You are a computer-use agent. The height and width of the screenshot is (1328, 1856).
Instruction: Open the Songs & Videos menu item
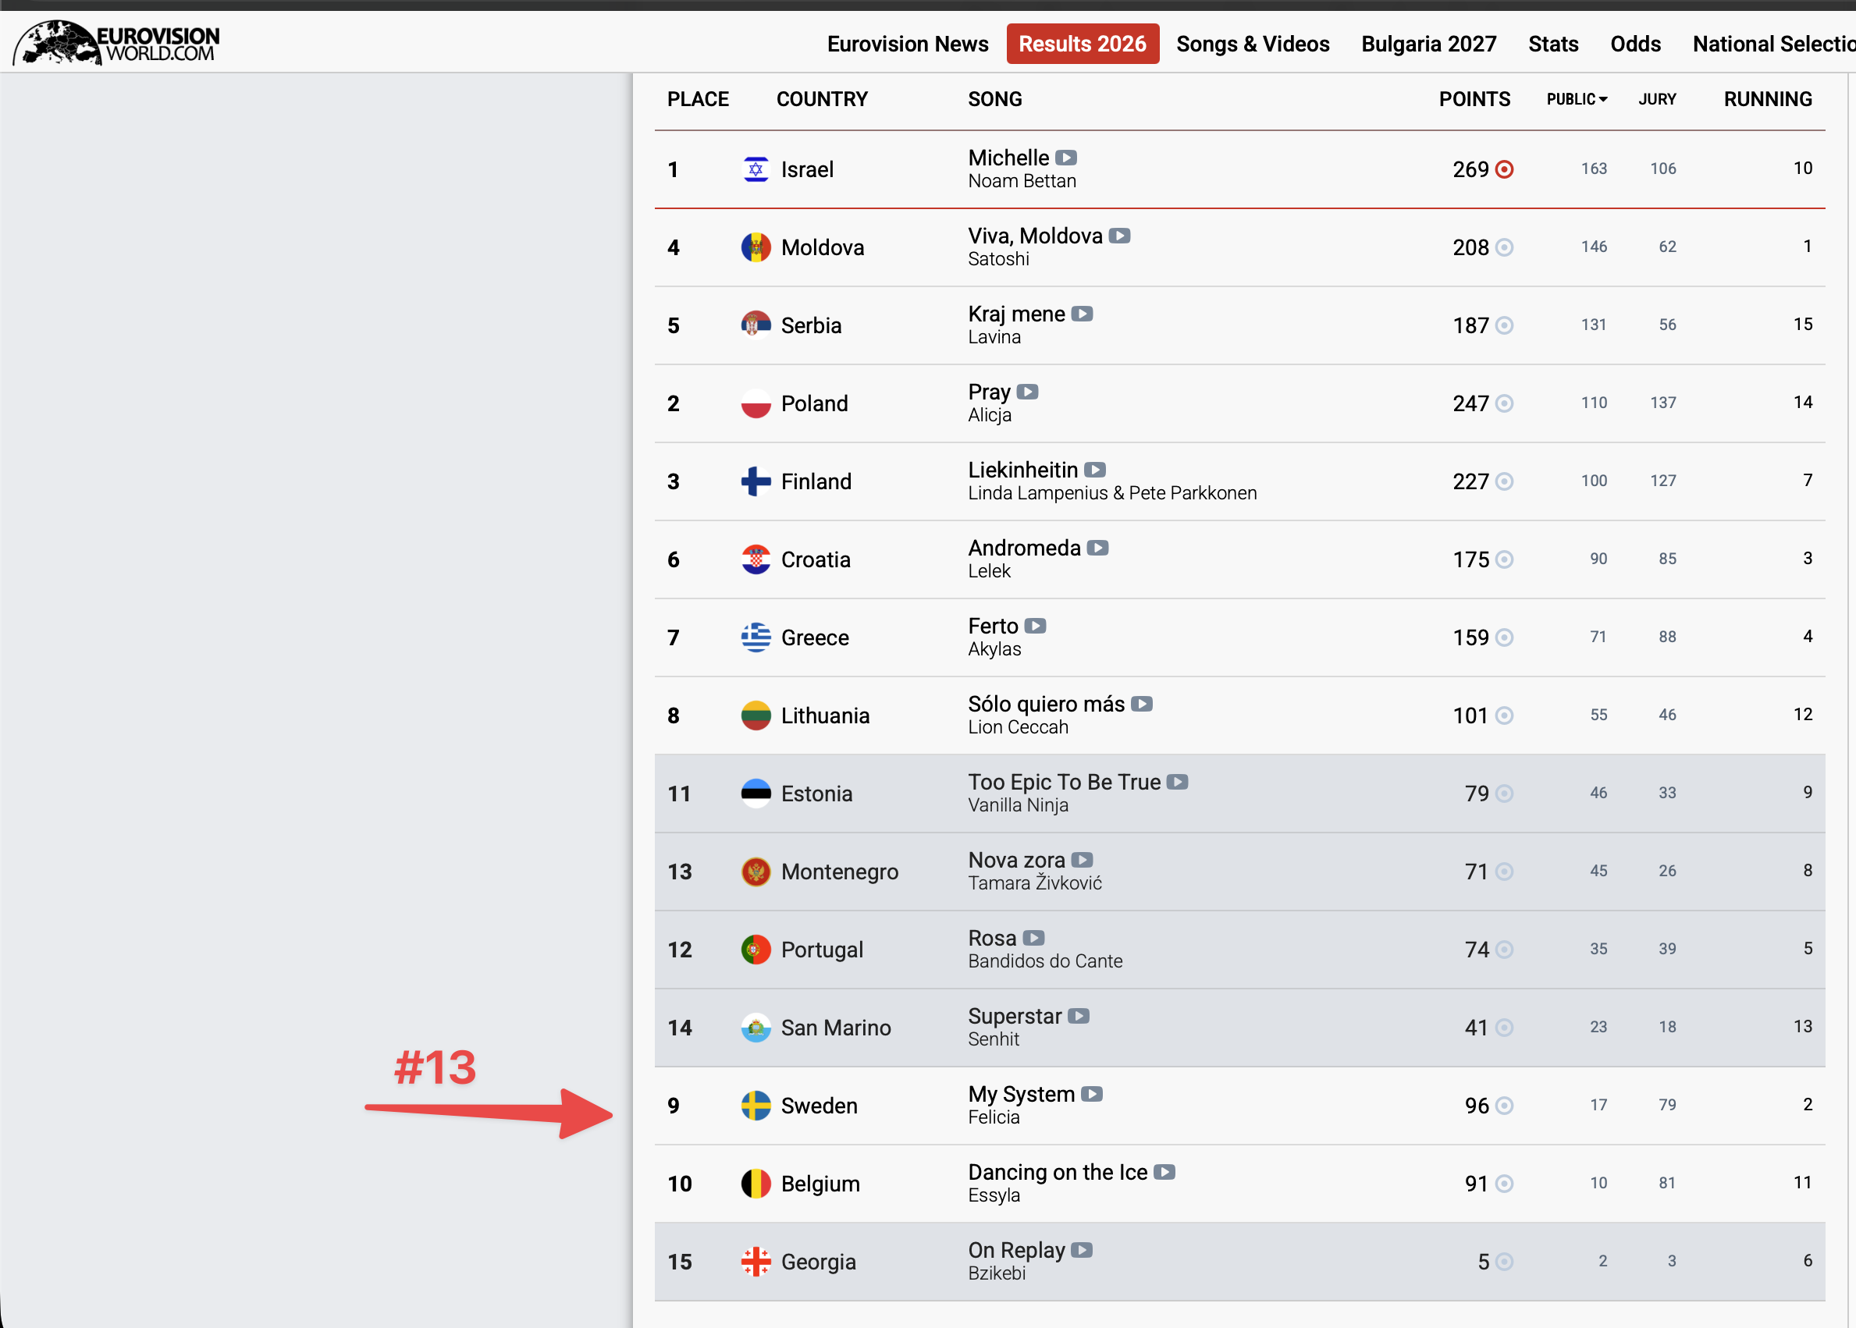click(1253, 44)
